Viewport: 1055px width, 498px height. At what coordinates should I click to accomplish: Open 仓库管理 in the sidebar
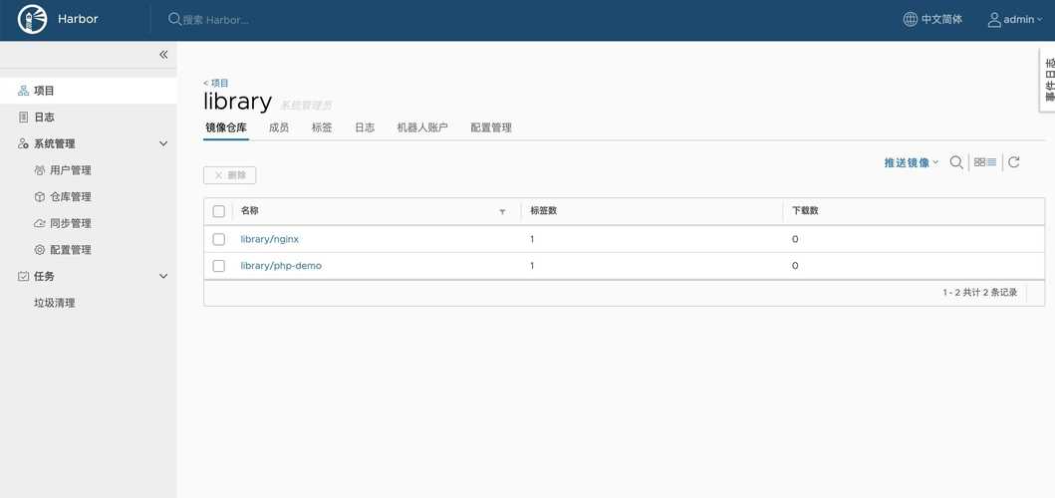coord(71,197)
